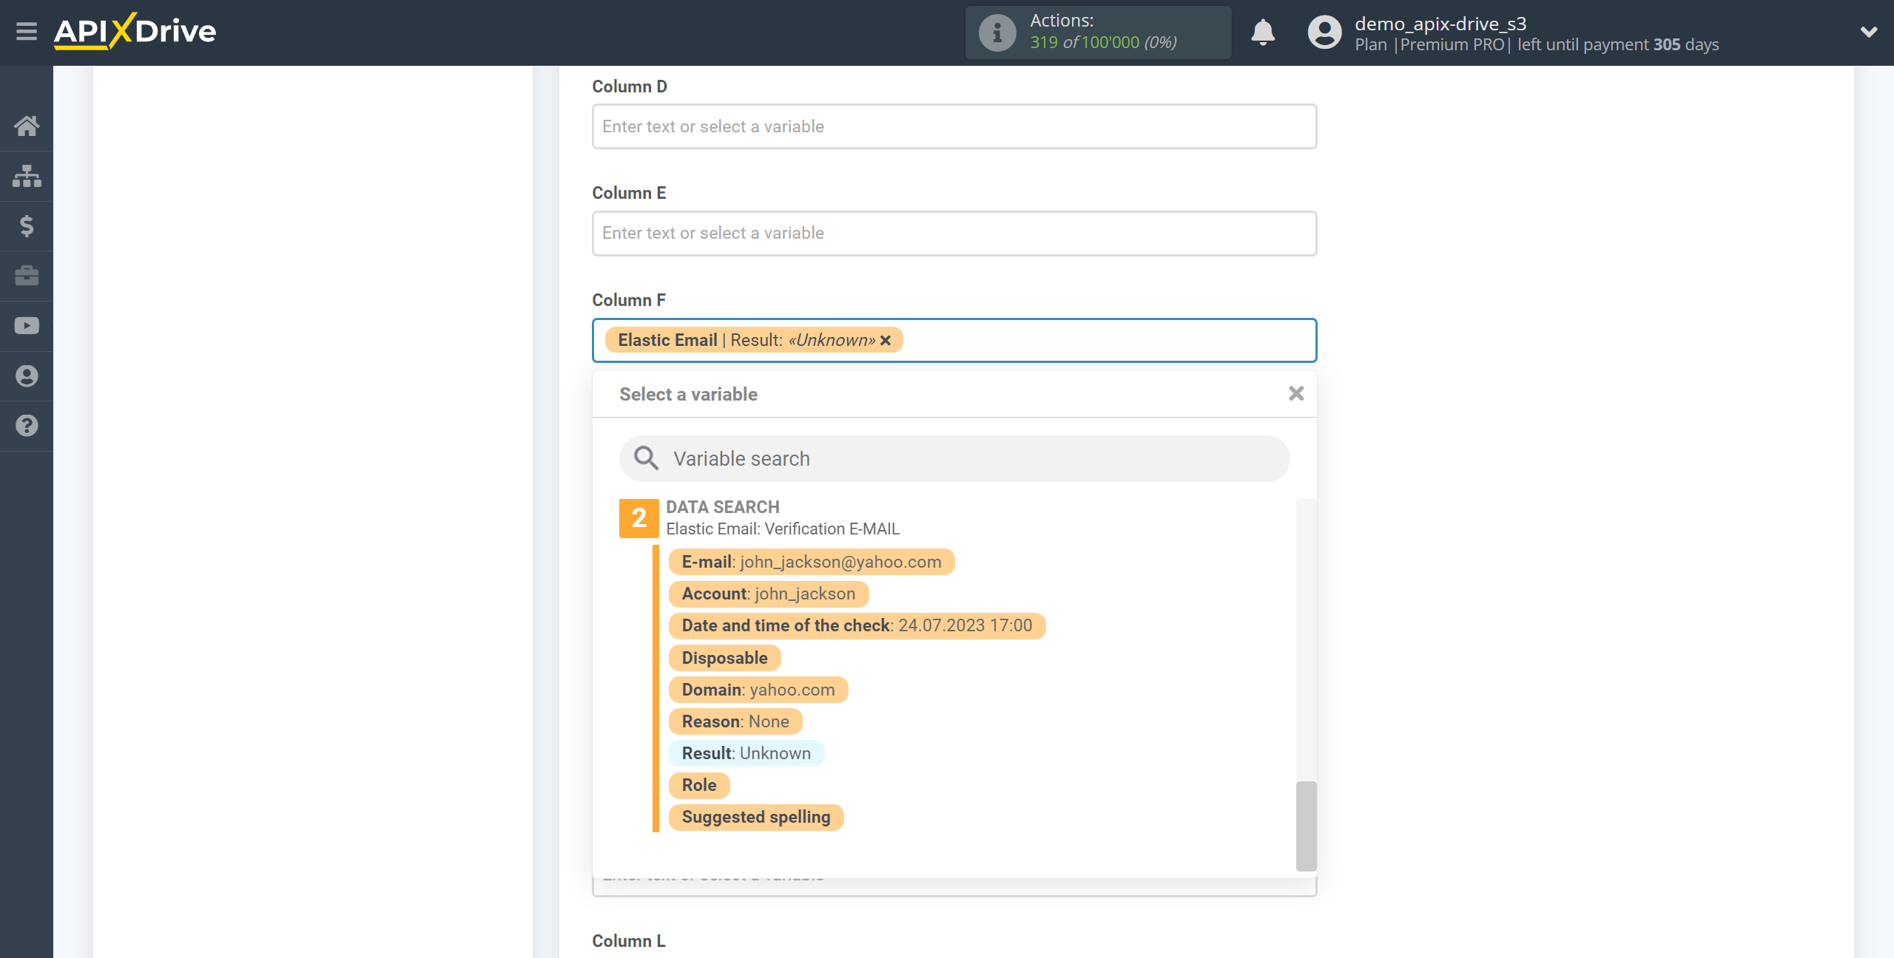Viewport: 1894px width, 958px height.
Task: Focus the Column F input field
Action: pyautogui.click(x=954, y=340)
